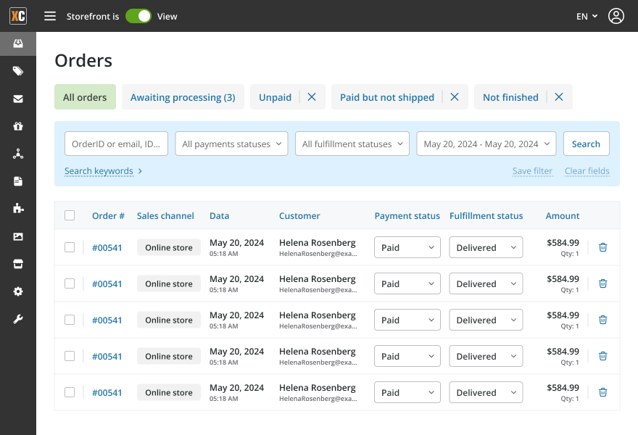Viewport: 638px width, 435px height.
Task: Click the Search keywords link
Action: click(99, 171)
